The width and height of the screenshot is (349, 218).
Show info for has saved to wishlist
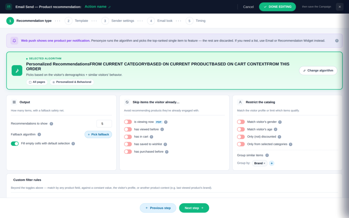click(165, 144)
